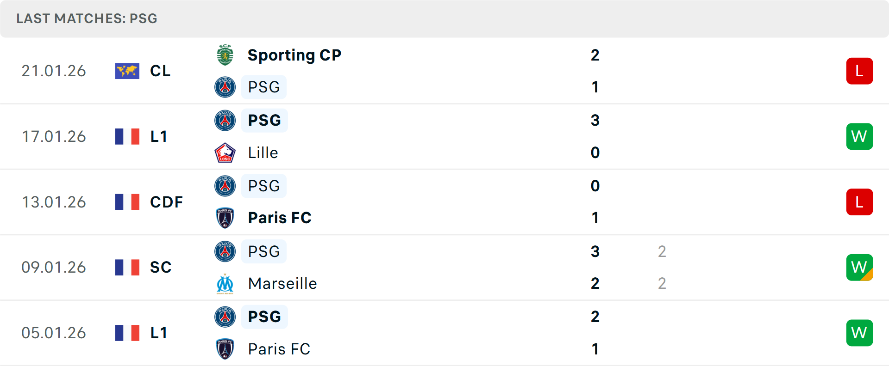Click the win badge for Marseille match

point(859,267)
